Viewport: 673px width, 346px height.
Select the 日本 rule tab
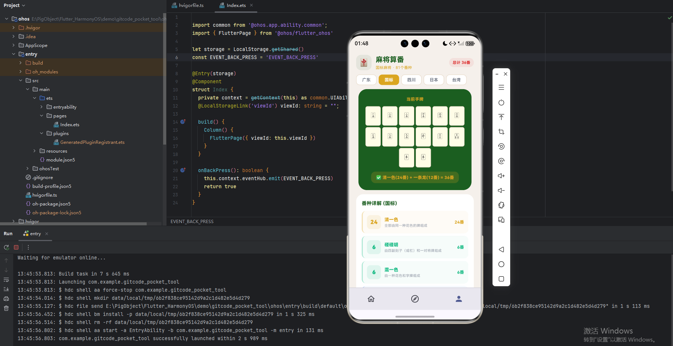[x=434, y=80]
